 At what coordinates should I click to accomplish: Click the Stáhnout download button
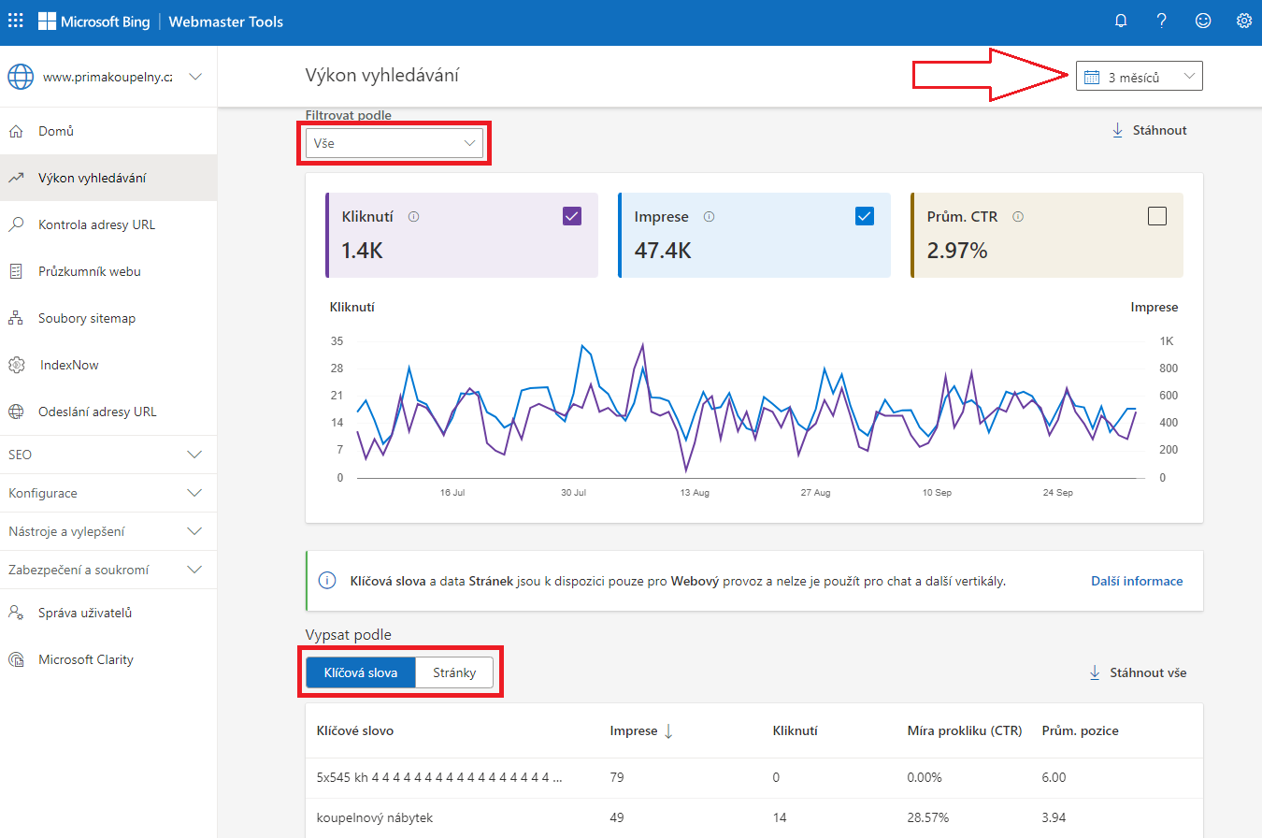[1149, 130]
